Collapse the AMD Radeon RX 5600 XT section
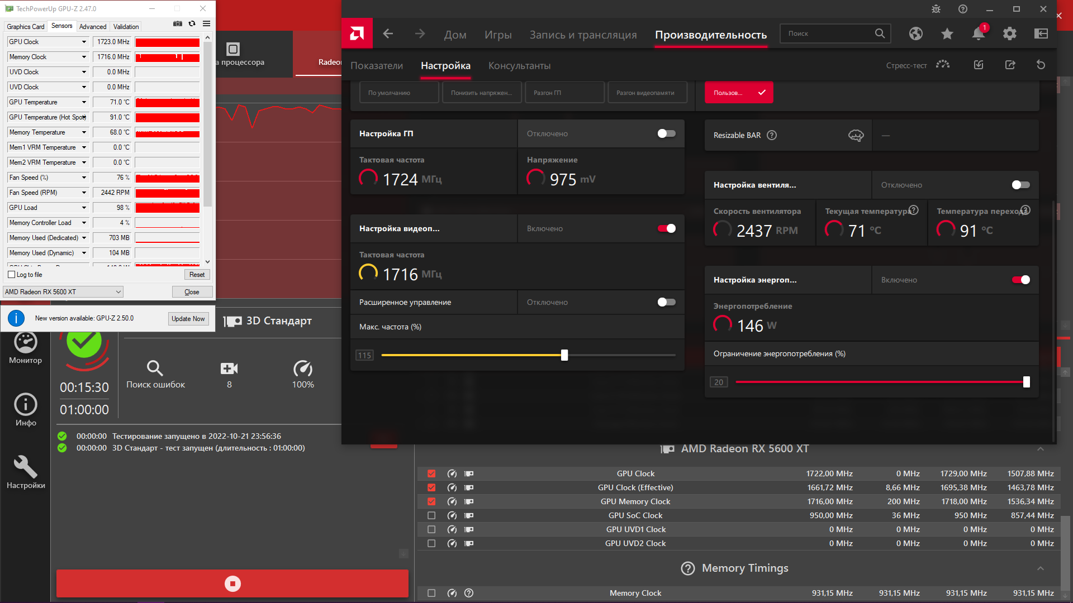The image size is (1073, 603). coord(1040,449)
